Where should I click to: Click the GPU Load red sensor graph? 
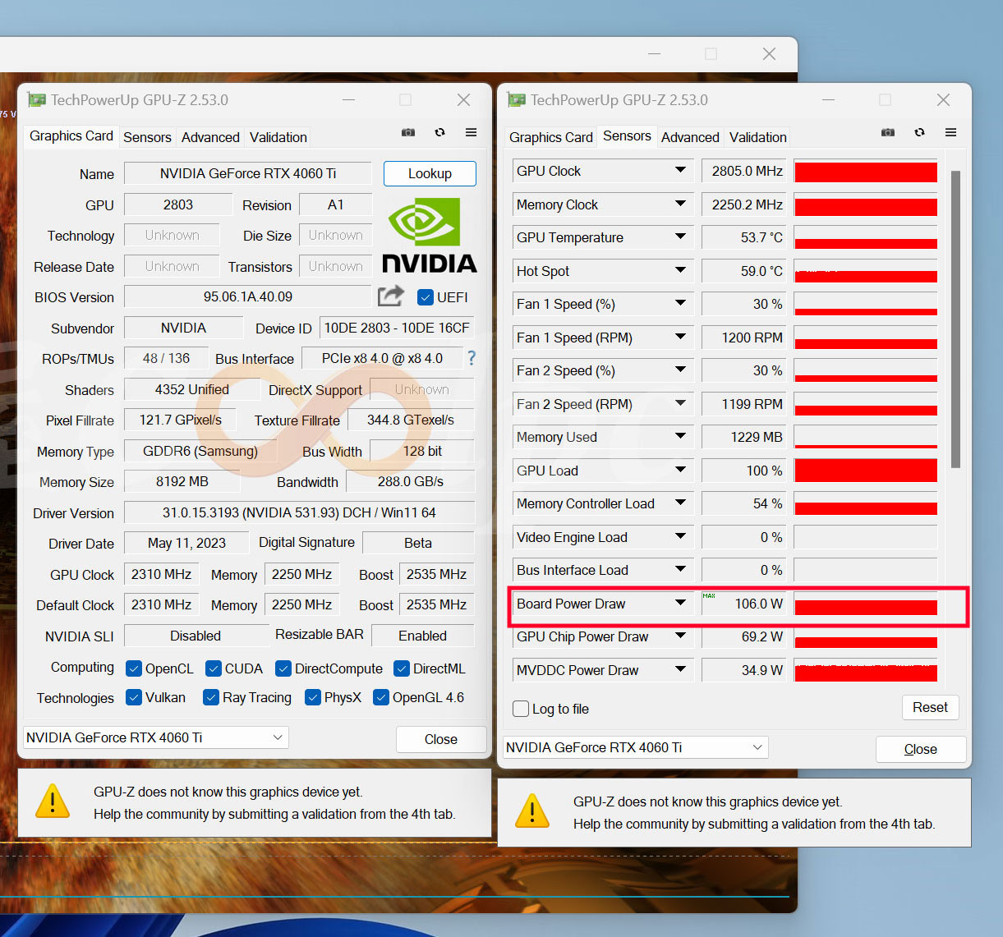(x=866, y=471)
